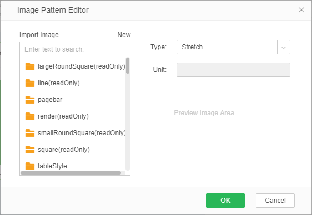Click the tableStyle folder icon
This screenshot has height=215, width=312.
pos(30,166)
